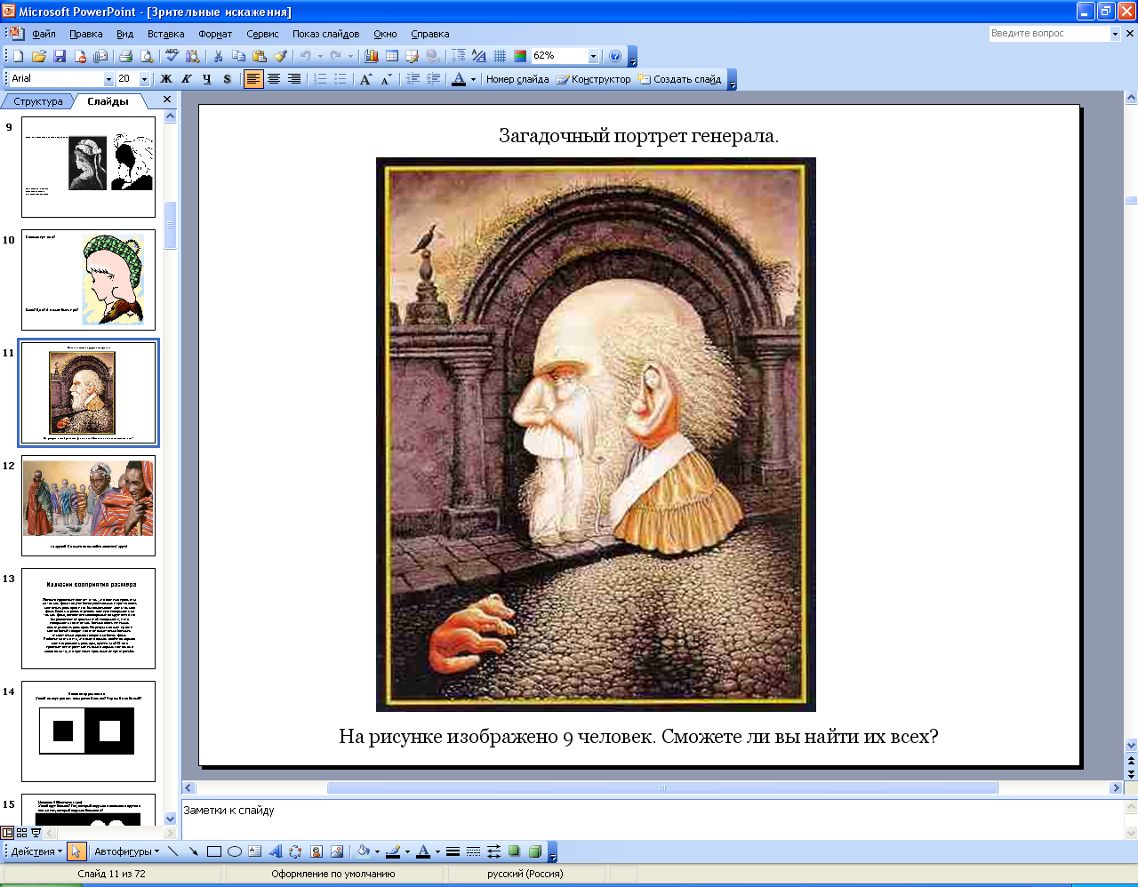Show grid using the grid icon

[500, 56]
